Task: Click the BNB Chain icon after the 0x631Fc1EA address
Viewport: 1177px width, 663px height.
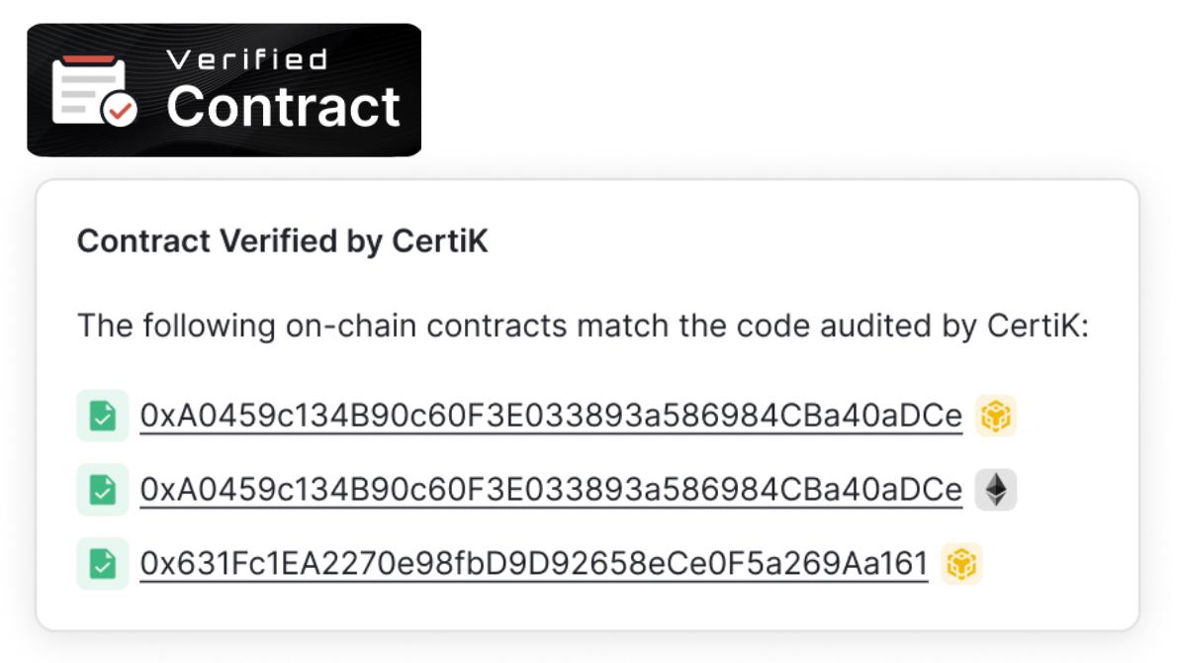Action: click(x=961, y=564)
